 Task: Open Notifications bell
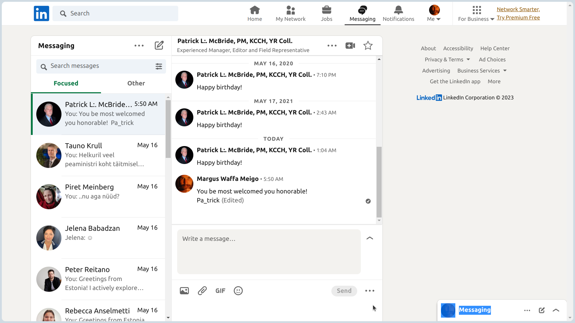pos(398,14)
